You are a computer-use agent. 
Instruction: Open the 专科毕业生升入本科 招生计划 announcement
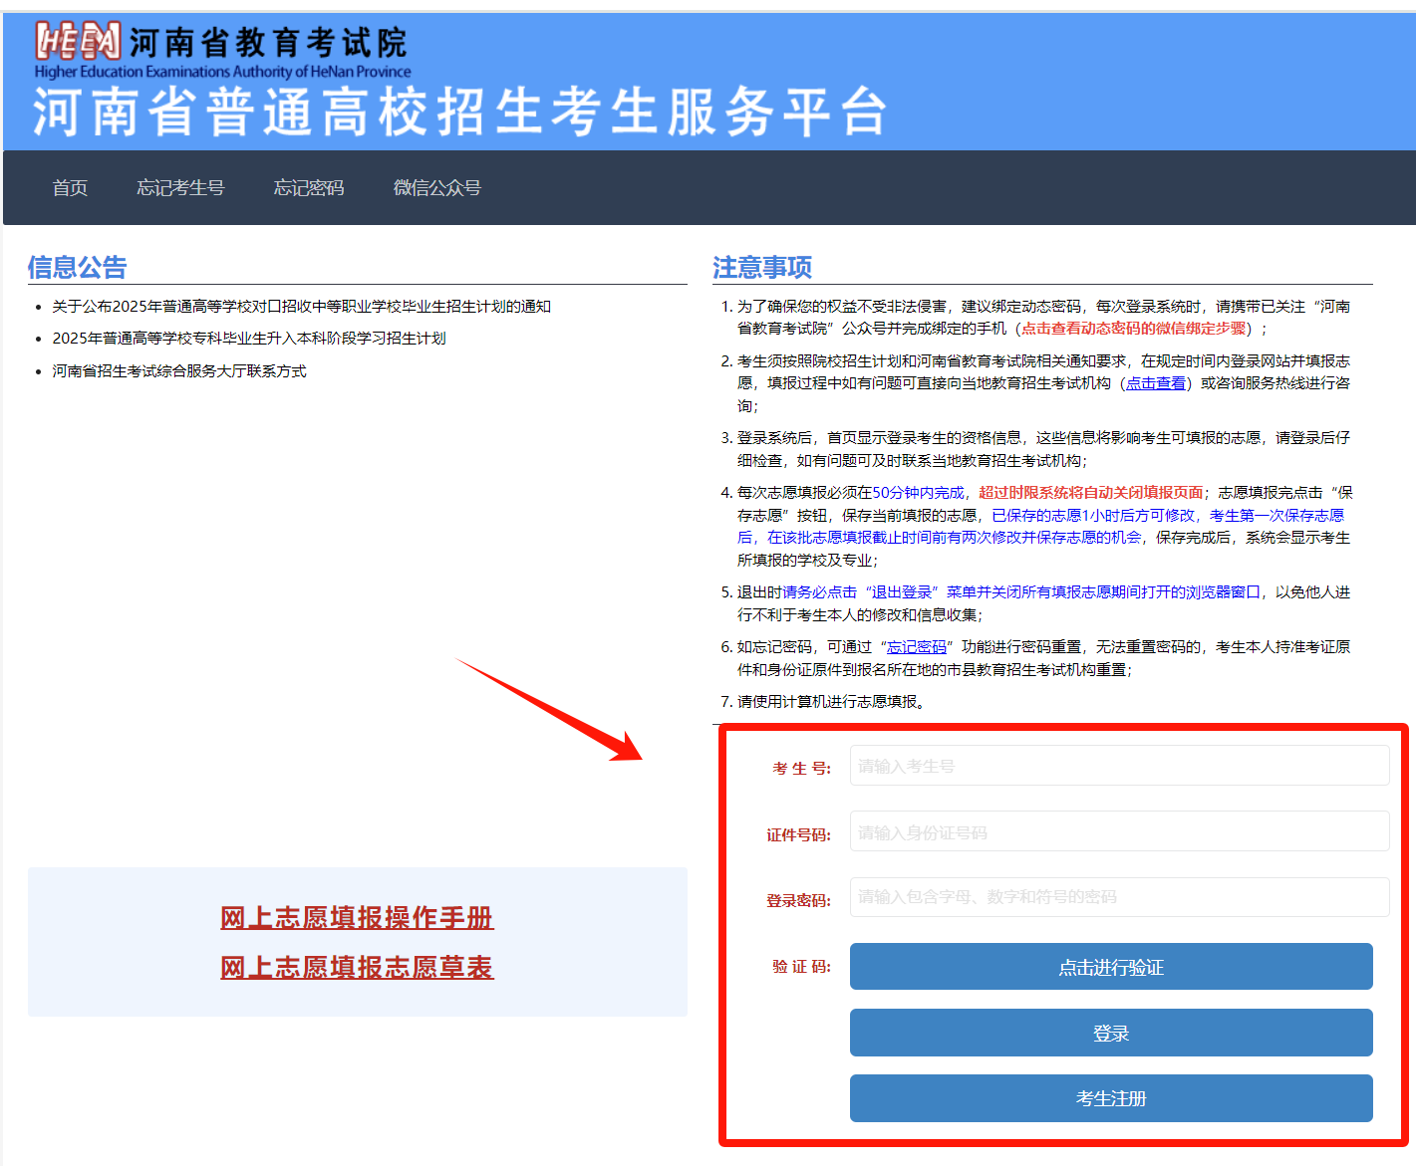tap(248, 339)
